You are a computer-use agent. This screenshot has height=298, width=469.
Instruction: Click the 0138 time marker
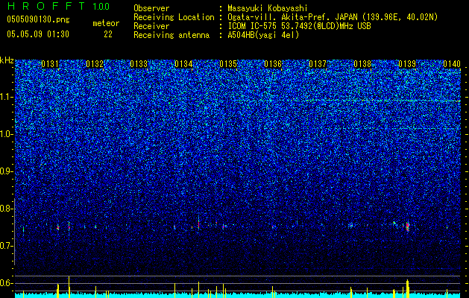(362, 64)
